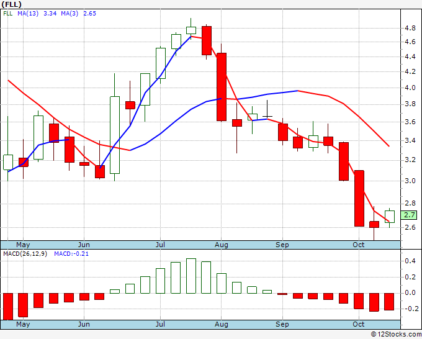The image size is (422, 339).
Task: Click the 4.8 price axis label
Action: click(410, 29)
